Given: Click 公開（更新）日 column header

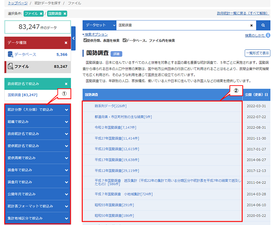Looking at the screenshot, I should coord(257,95).
